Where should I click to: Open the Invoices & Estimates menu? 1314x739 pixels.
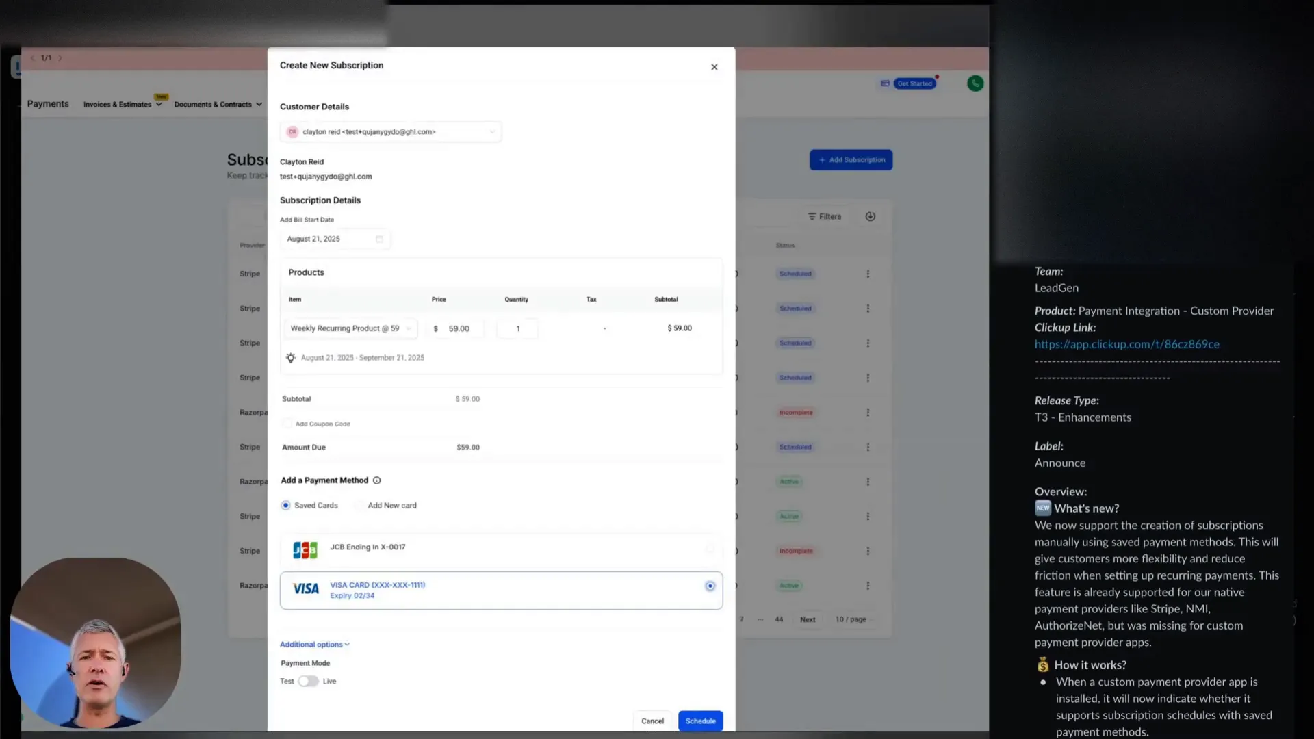123,105
